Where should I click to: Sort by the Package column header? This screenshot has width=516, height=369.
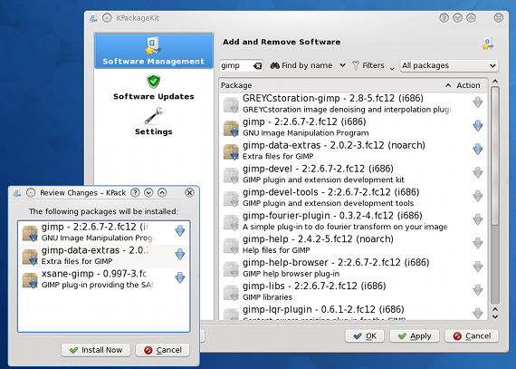tap(336, 85)
